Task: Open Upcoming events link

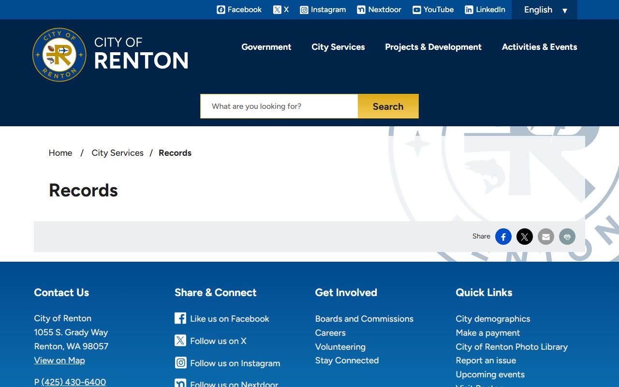Action: (490, 374)
